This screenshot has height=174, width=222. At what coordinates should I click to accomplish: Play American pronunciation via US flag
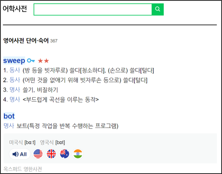click(x=38, y=154)
